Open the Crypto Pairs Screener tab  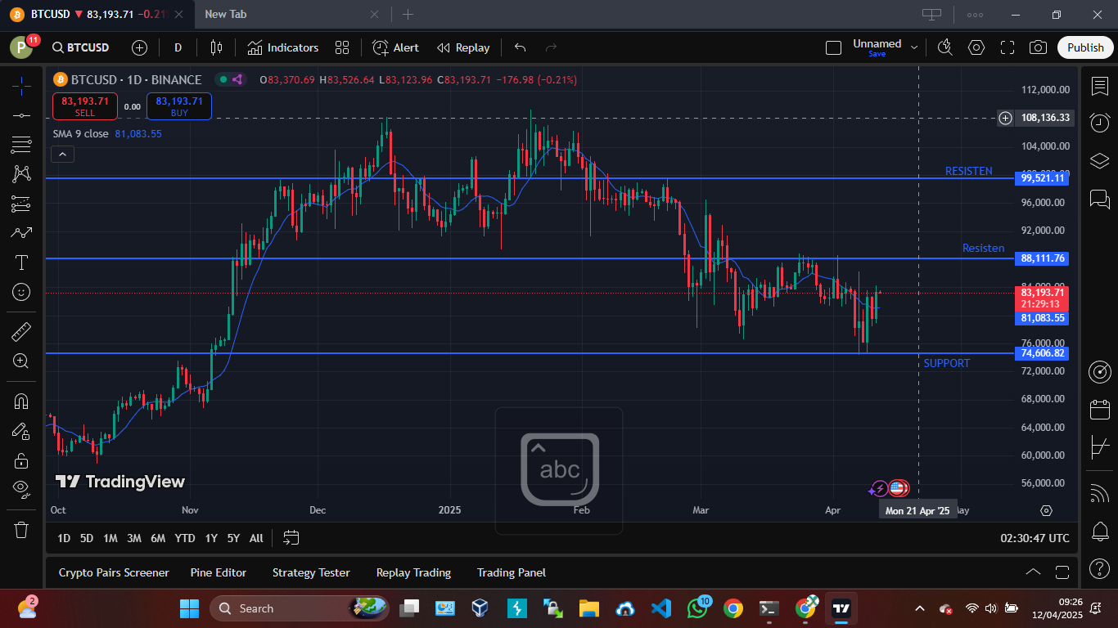pyautogui.click(x=114, y=572)
